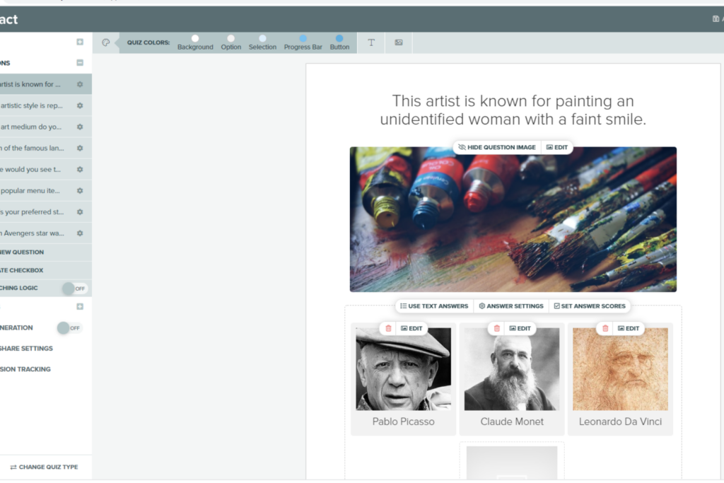Open gear settings for 'Avengers star' question
This screenshot has height=483, width=724.
click(x=80, y=233)
